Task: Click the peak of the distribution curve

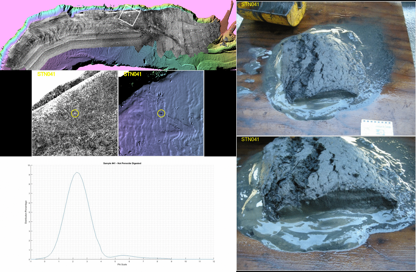Action: pos(77,172)
